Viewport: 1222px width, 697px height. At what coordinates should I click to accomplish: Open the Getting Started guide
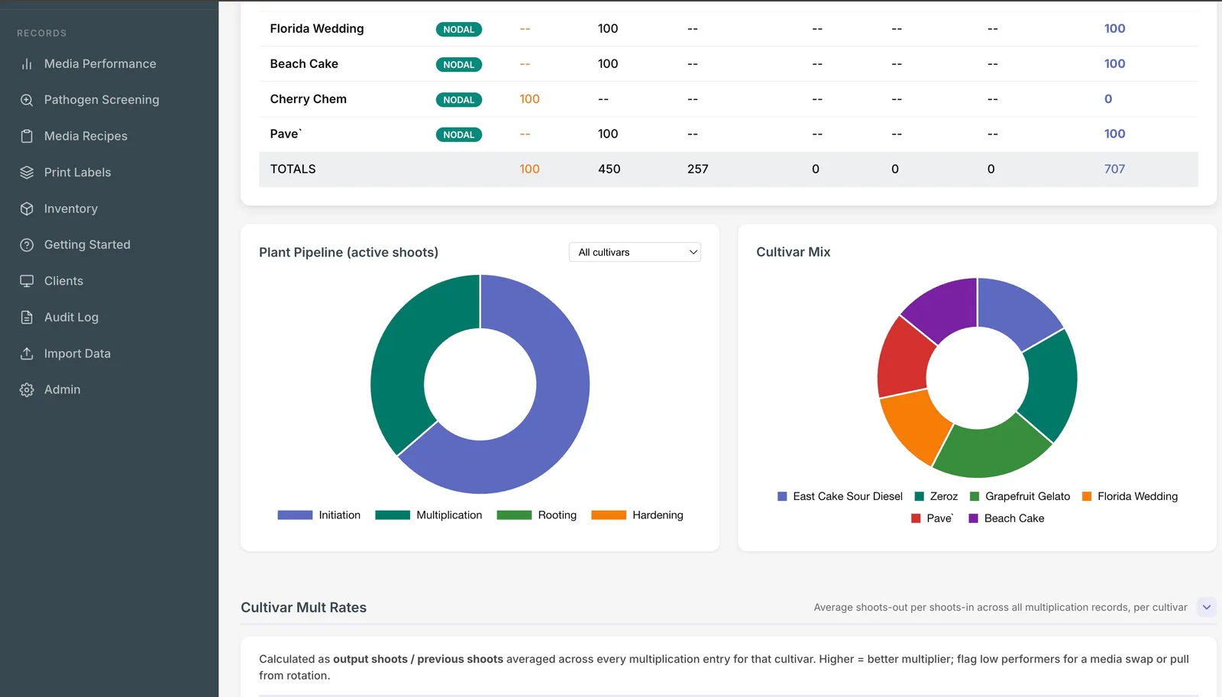click(87, 245)
